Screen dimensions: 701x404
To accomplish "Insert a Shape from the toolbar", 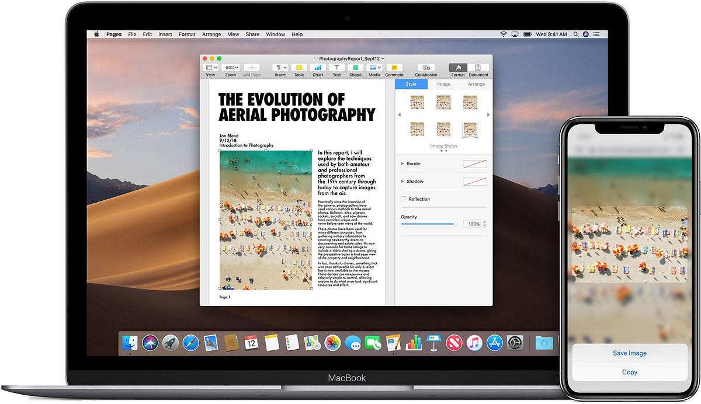I will [x=355, y=67].
